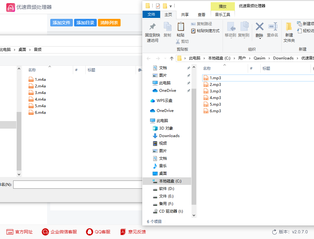Viewport: 314px width, 239px height.
Task: Click 复制路径 in the ribbon
Action: click(x=202, y=24)
